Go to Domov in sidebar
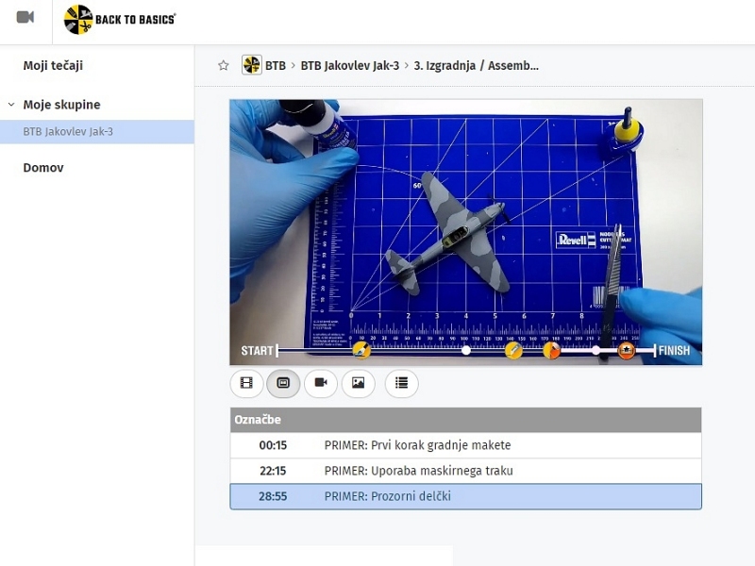The width and height of the screenshot is (755, 566). click(43, 168)
